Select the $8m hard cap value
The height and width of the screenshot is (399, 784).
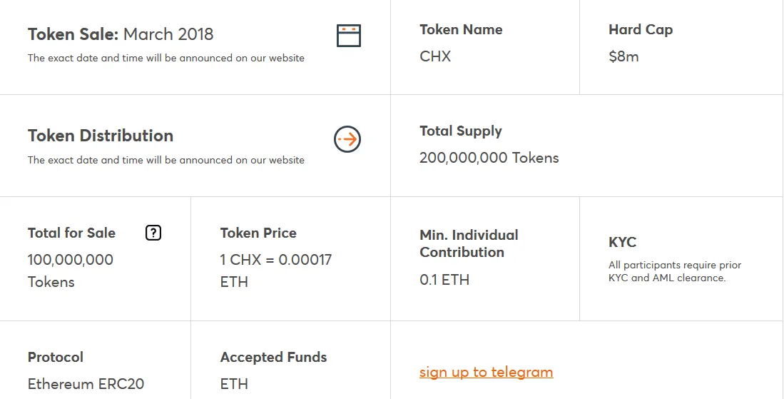623,56
